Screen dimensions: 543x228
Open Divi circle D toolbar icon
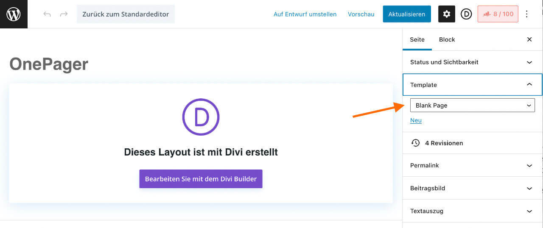(466, 14)
